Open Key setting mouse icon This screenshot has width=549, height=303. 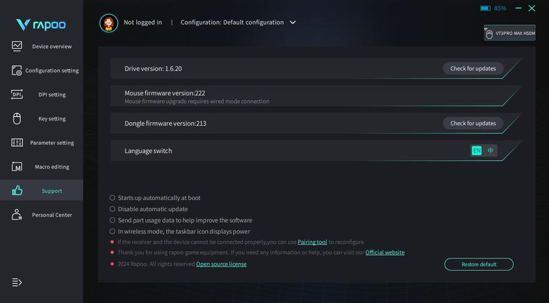coord(17,119)
